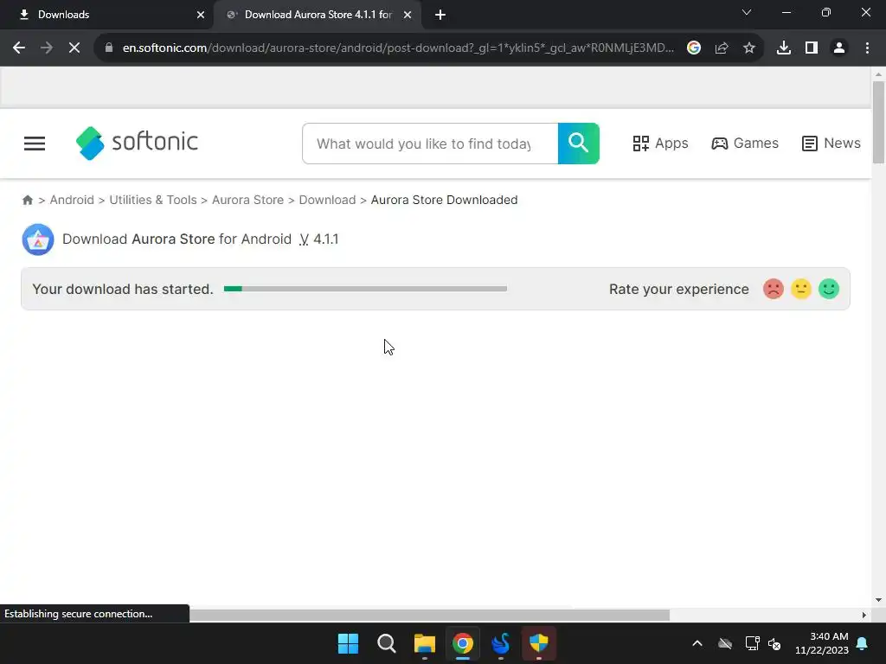Open the clock showing 3:40 AM

tap(822, 643)
